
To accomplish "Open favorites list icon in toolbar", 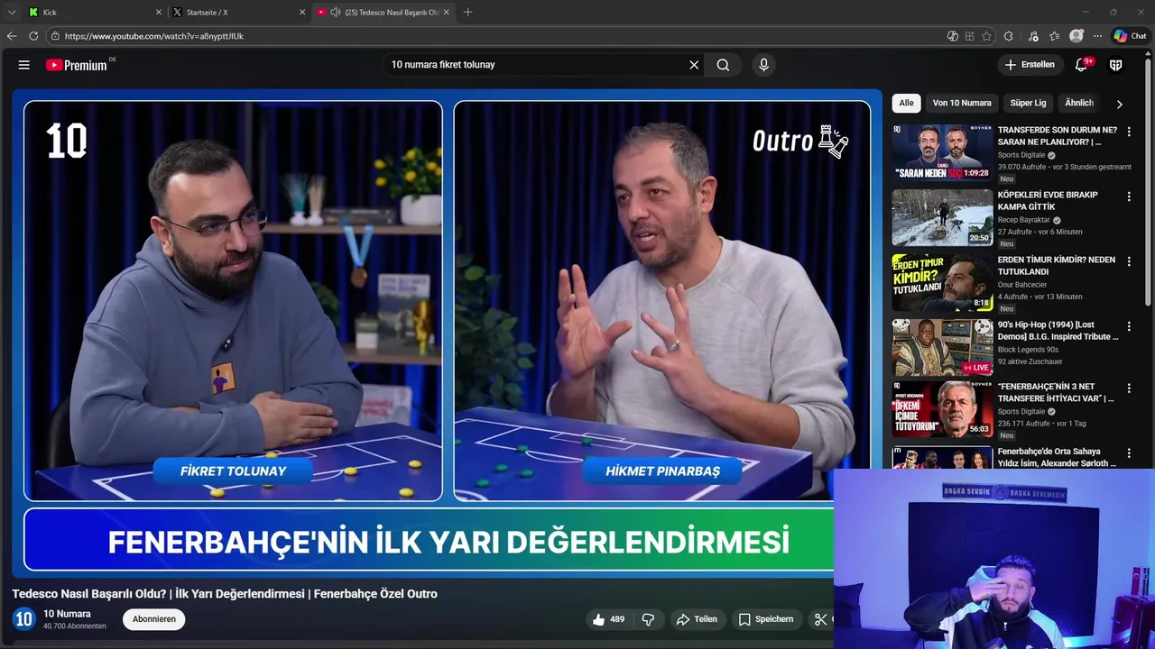I will [1055, 36].
